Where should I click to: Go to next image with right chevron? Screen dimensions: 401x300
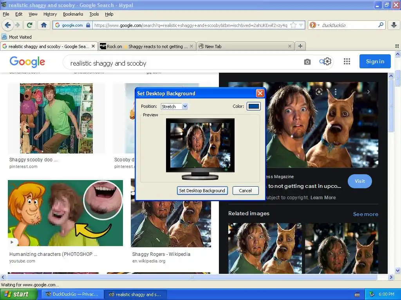pyautogui.click(x=368, y=92)
